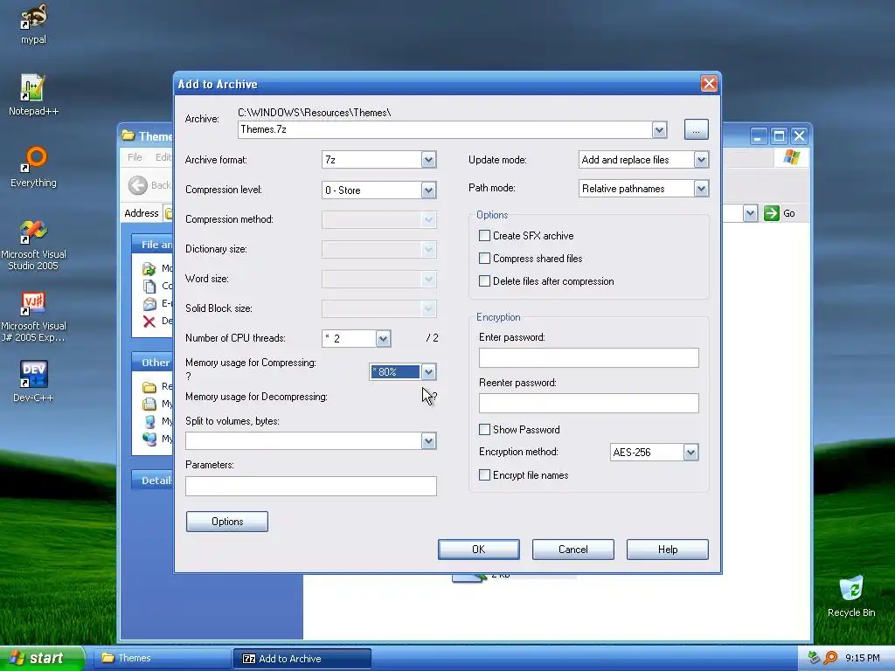Expand the Encryption method AES-256 dropdown
Viewport: 895px width, 671px height.
690,453
